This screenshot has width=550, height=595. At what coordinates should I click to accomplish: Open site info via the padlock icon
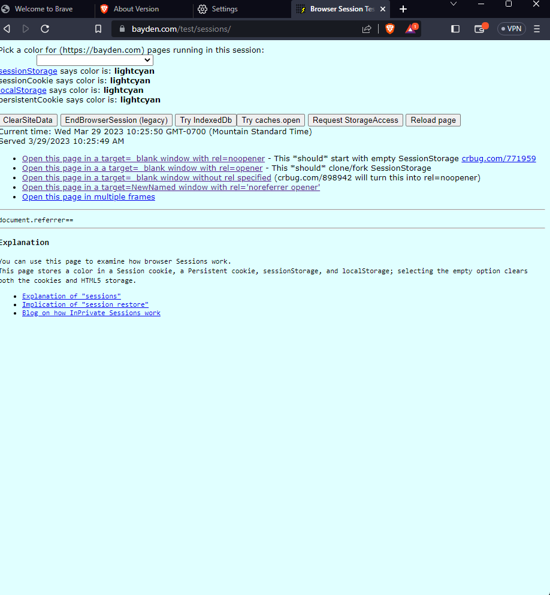(121, 28)
